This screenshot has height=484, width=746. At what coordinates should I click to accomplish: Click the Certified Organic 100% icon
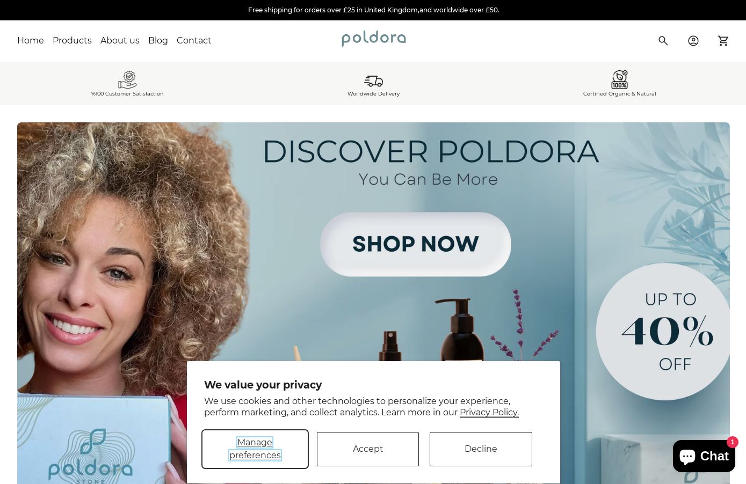[x=619, y=80]
